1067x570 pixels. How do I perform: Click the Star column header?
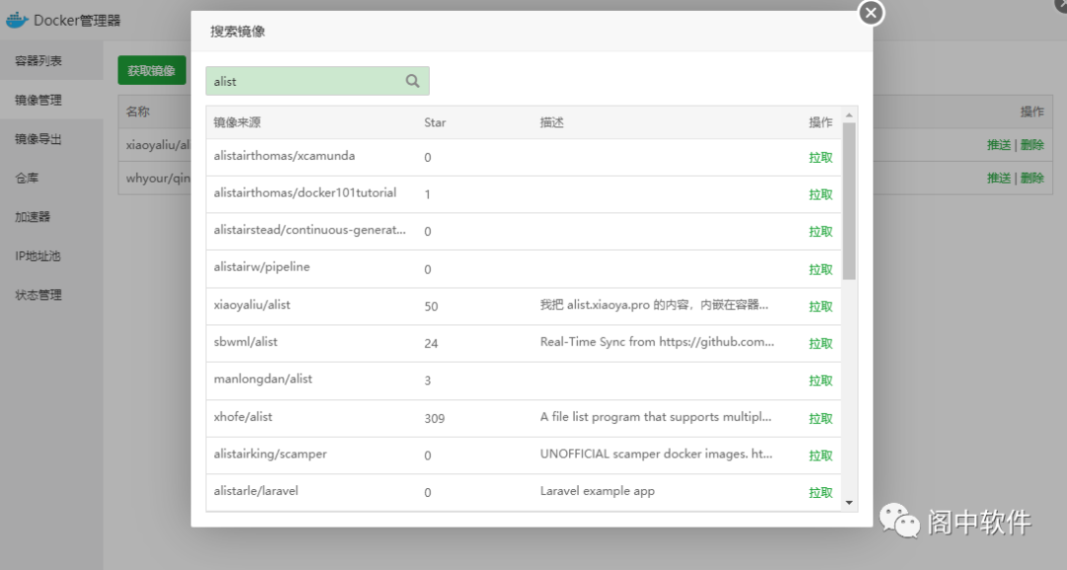[435, 122]
